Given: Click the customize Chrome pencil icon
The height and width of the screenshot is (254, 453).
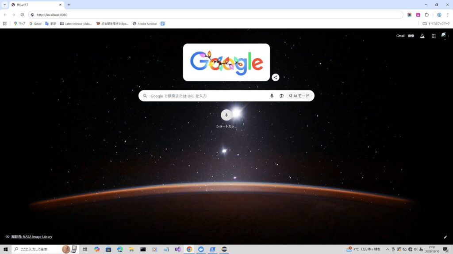Looking at the screenshot, I should tap(445, 237).
